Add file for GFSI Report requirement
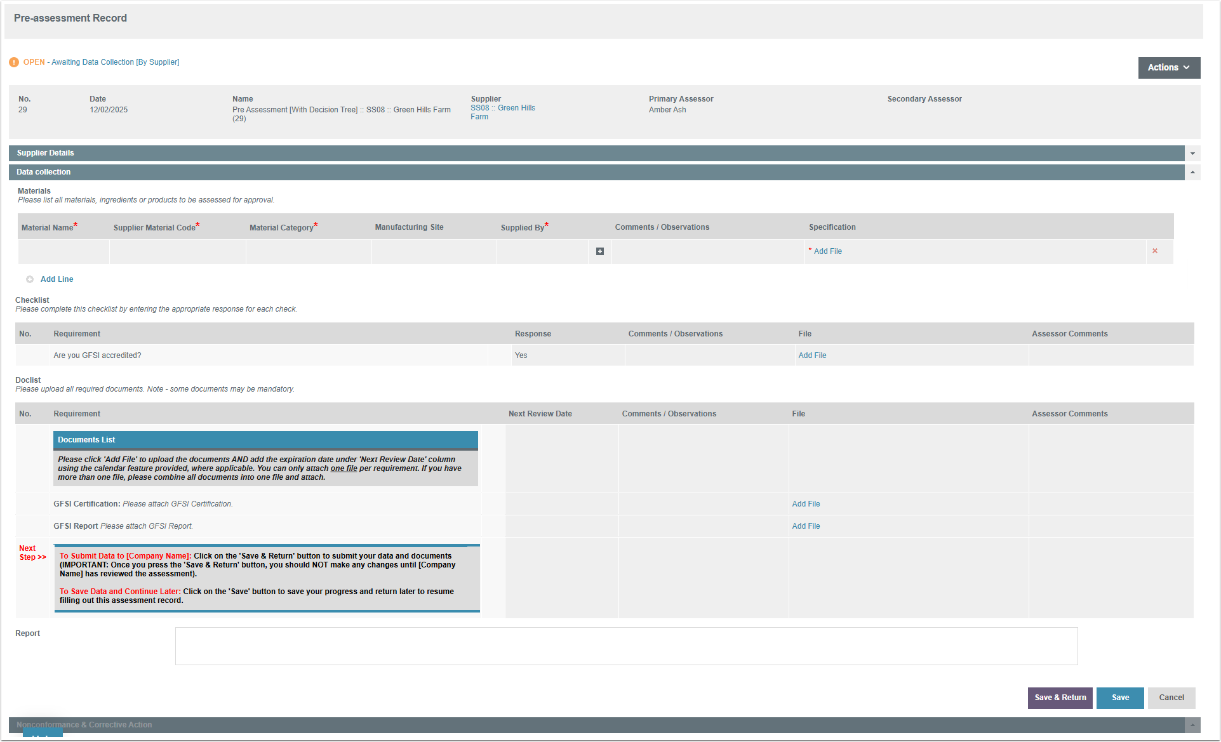Image resolution: width=1221 pixels, height=742 pixels. coord(806,526)
